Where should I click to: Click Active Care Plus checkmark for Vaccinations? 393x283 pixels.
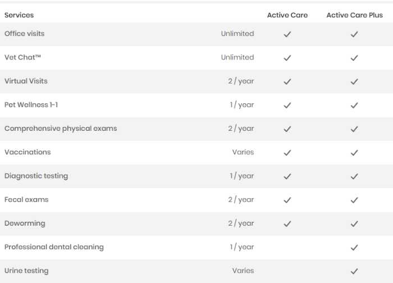354,153
